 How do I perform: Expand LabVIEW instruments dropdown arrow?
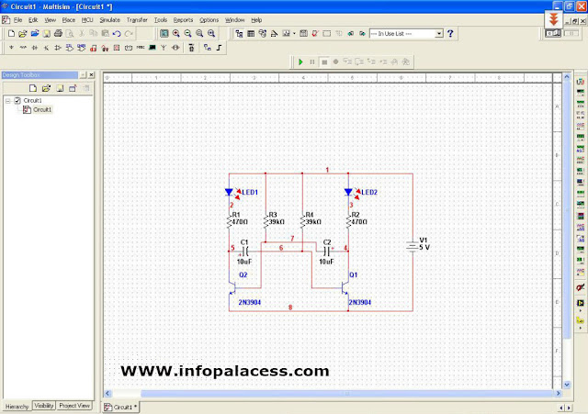pyautogui.click(x=581, y=310)
